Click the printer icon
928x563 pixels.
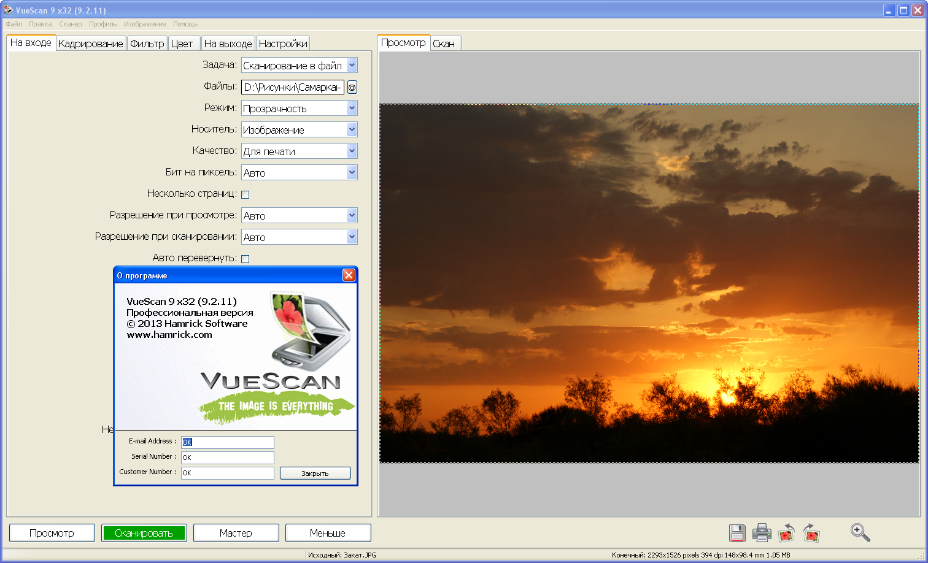762,532
